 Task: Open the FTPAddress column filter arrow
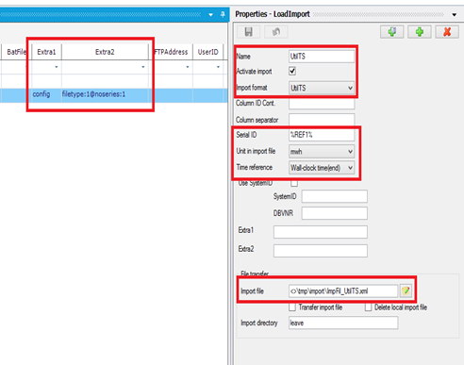[x=188, y=67]
